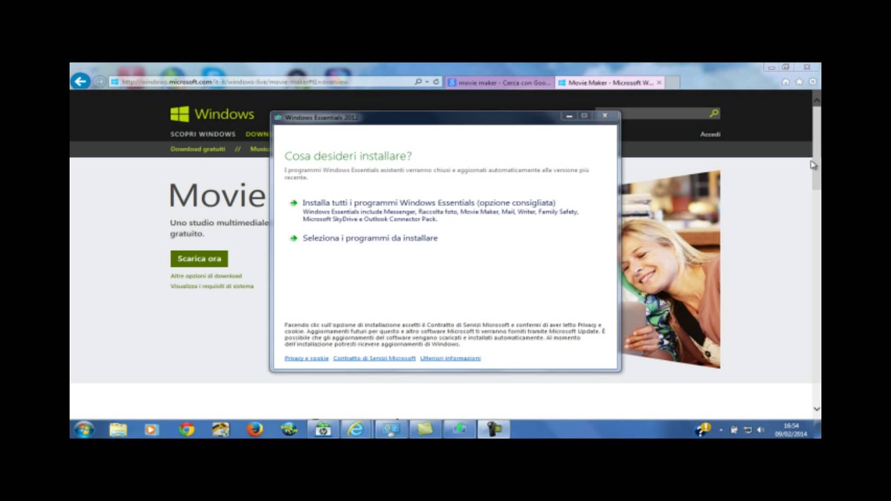891x501 pixels.
Task: Show hidden system tray icons arrow
Action: (x=720, y=430)
